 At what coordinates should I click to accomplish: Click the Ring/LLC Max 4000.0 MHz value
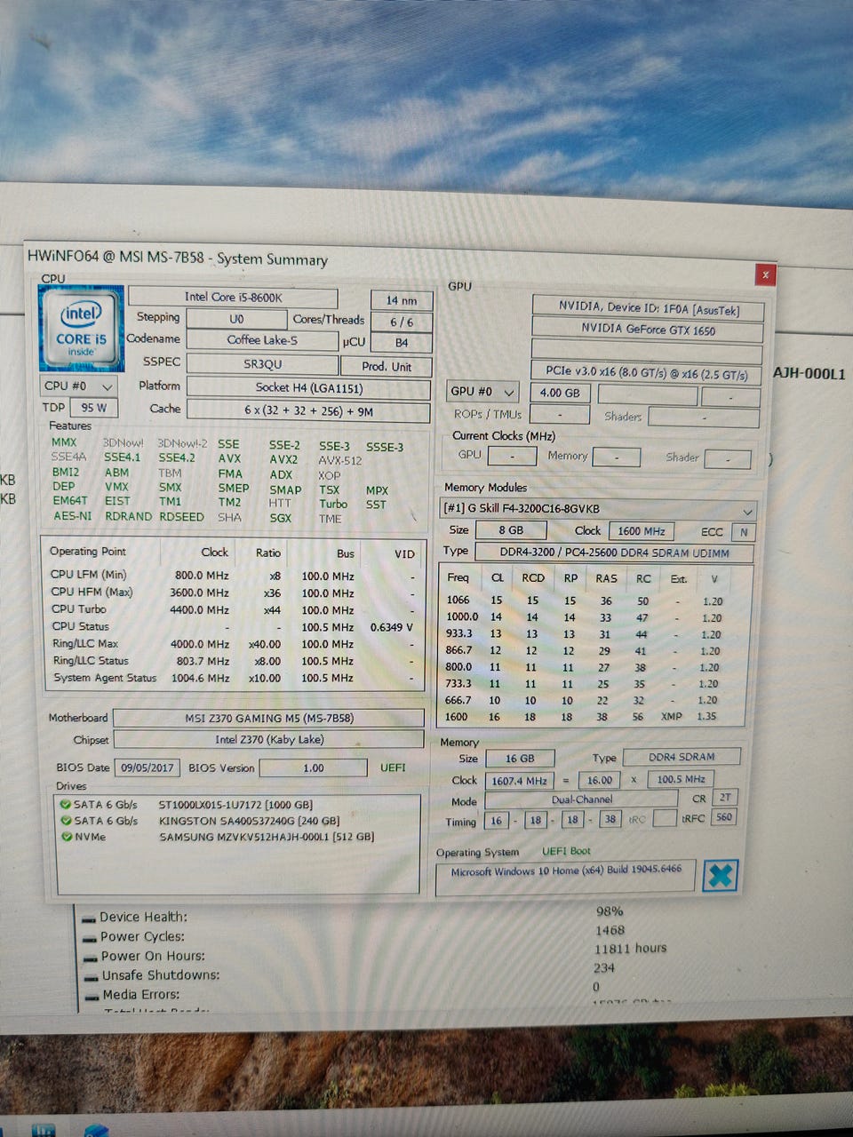[x=199, y=644]
